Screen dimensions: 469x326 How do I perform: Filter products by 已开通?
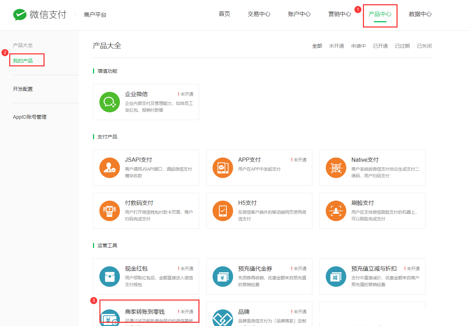point(381,46)
